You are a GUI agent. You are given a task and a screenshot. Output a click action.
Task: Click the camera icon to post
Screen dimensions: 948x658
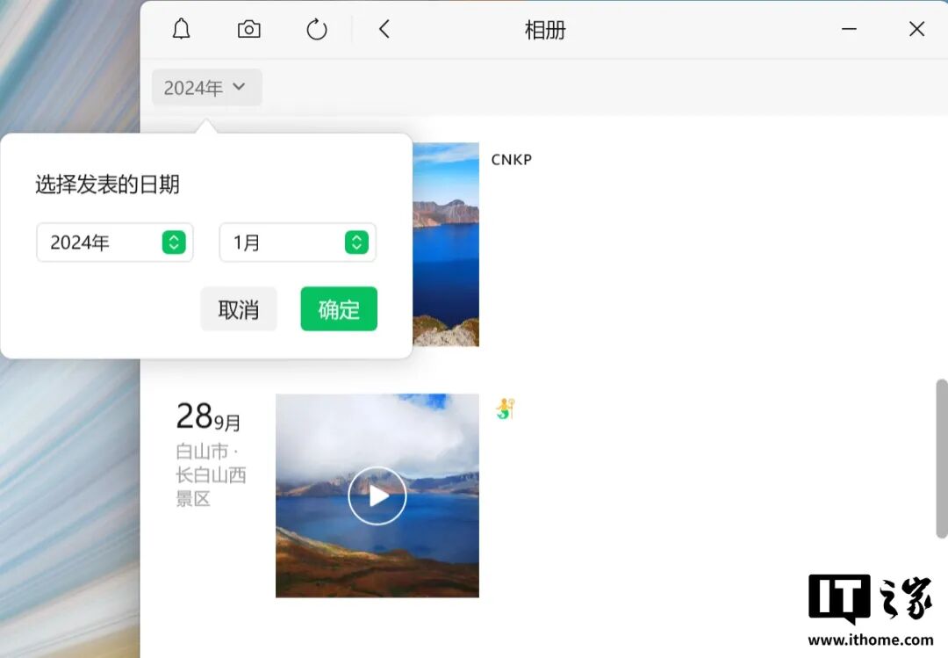pyautogui.click(x=249, y=30)
